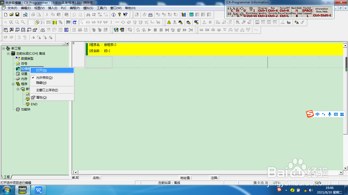348x195 pixels.
Task: Select the new normally closed contact tool
Action: point(94,22)
